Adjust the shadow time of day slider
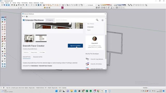166x93 pixels. 120,5
